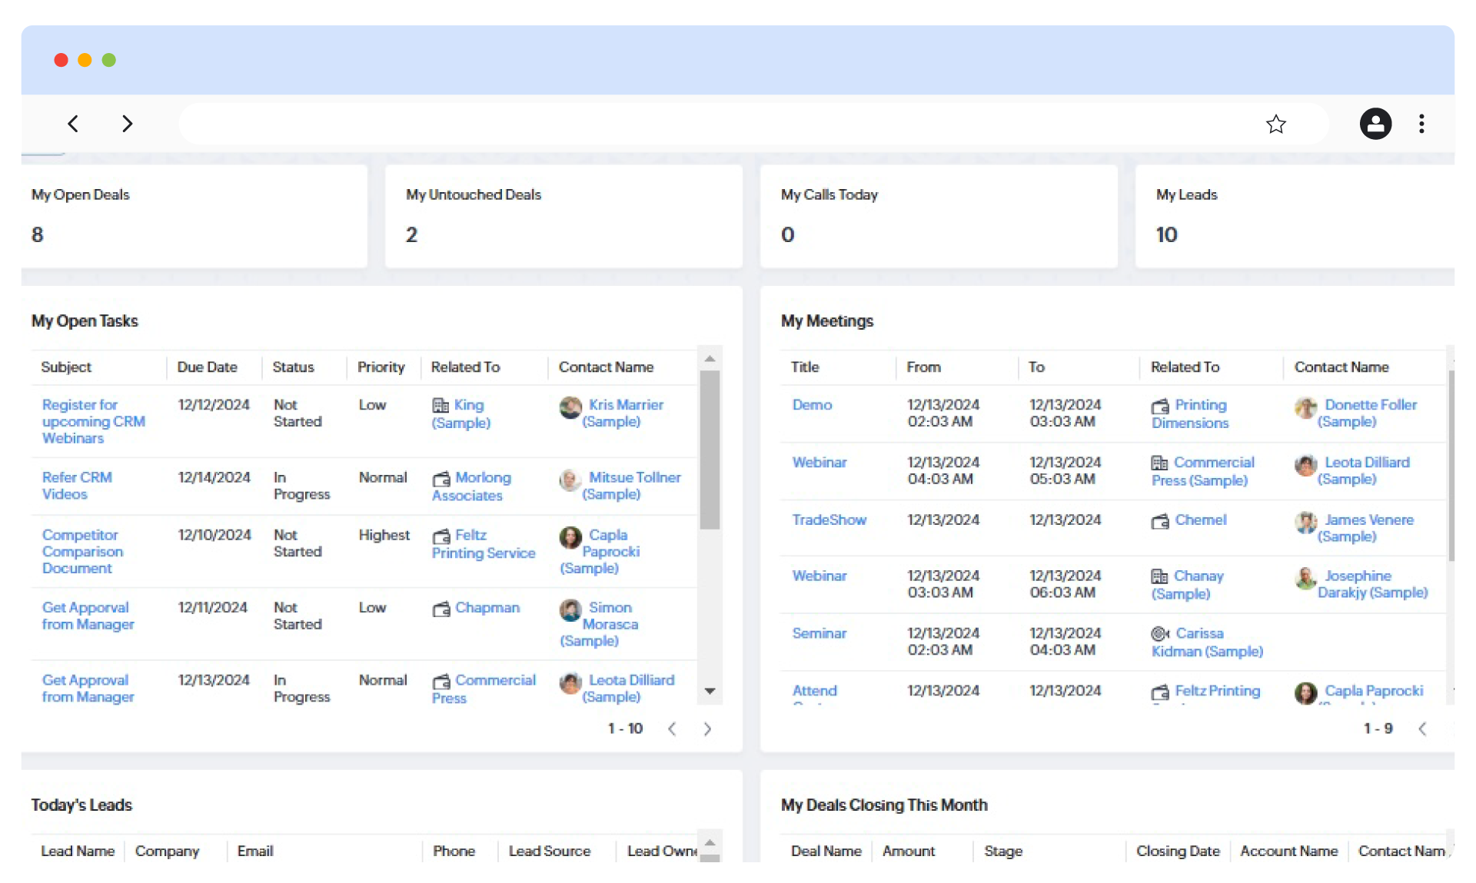The image size is (1476, 883).
Task: Go to next page of My Open Tasks
Action: [x=707, y=729]
